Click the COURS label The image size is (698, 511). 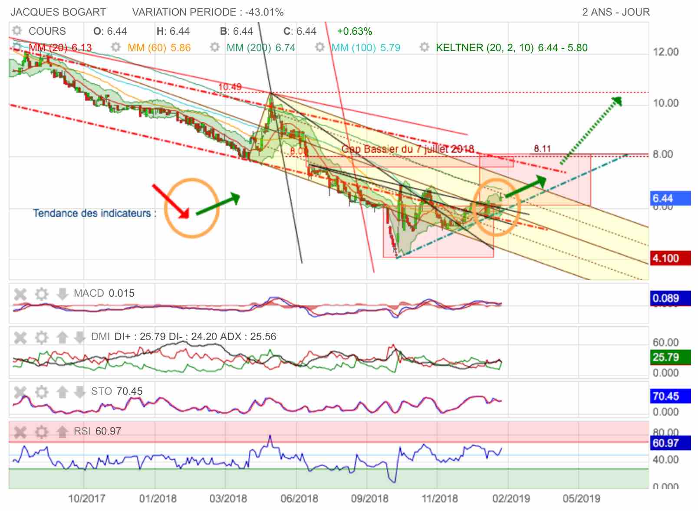(x=47, y=31)
